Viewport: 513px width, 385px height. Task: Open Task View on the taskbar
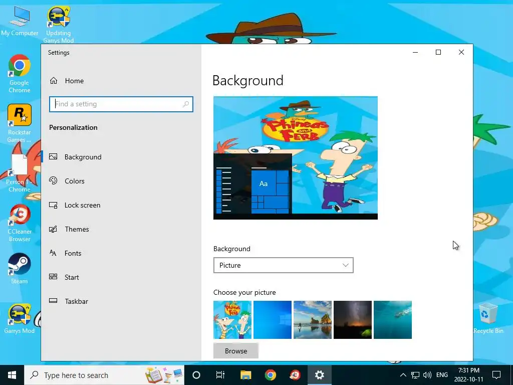click(x=220, y=375)
